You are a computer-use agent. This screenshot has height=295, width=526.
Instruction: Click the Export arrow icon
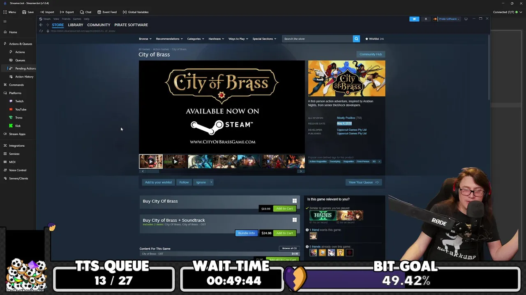pos(62,12)
